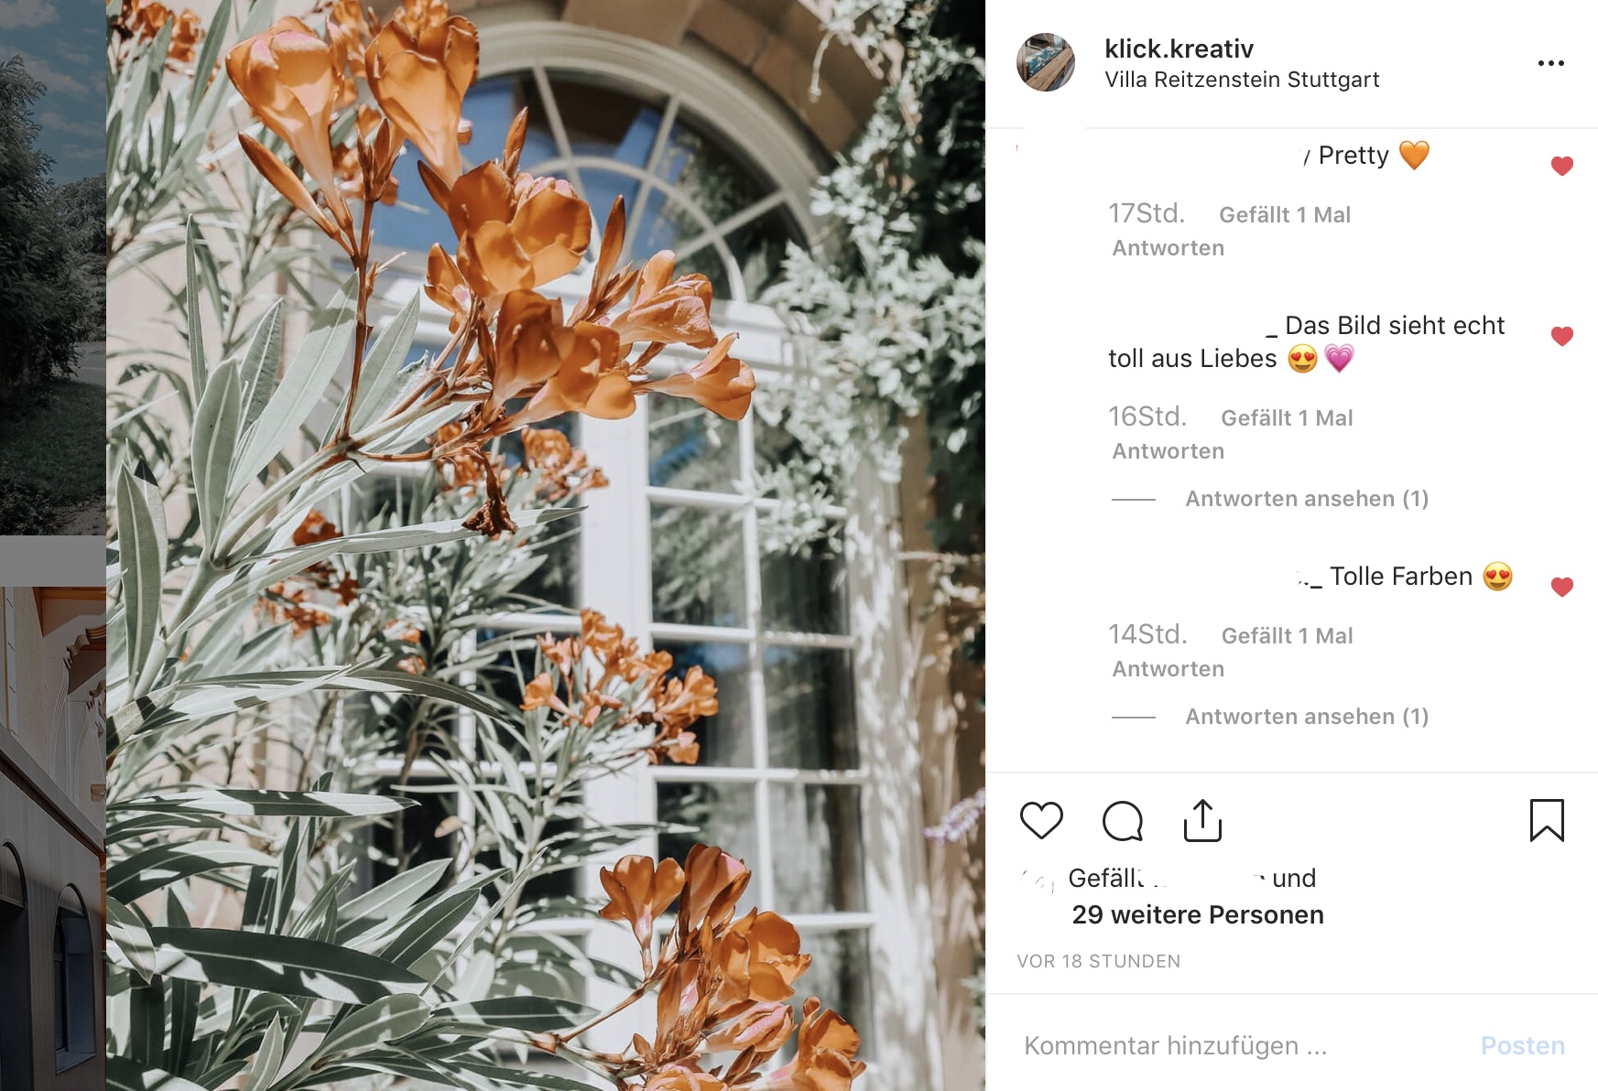Image resolution: width=1598 pixels, height=1091 pixels.
Task: Open the three-dots options menu
Action: pos(1551,63)
